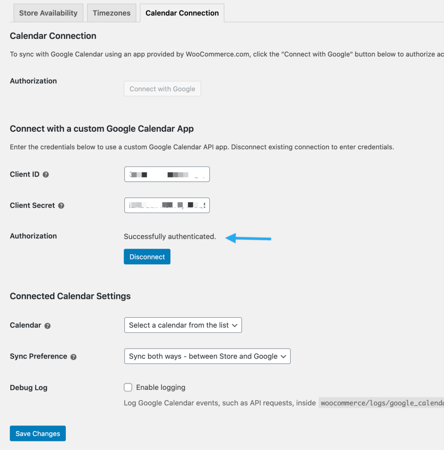The image size is (444, 450).
Task: Click the Client Secret help icon
Action: pyautogui.click(x=61, y=206)
